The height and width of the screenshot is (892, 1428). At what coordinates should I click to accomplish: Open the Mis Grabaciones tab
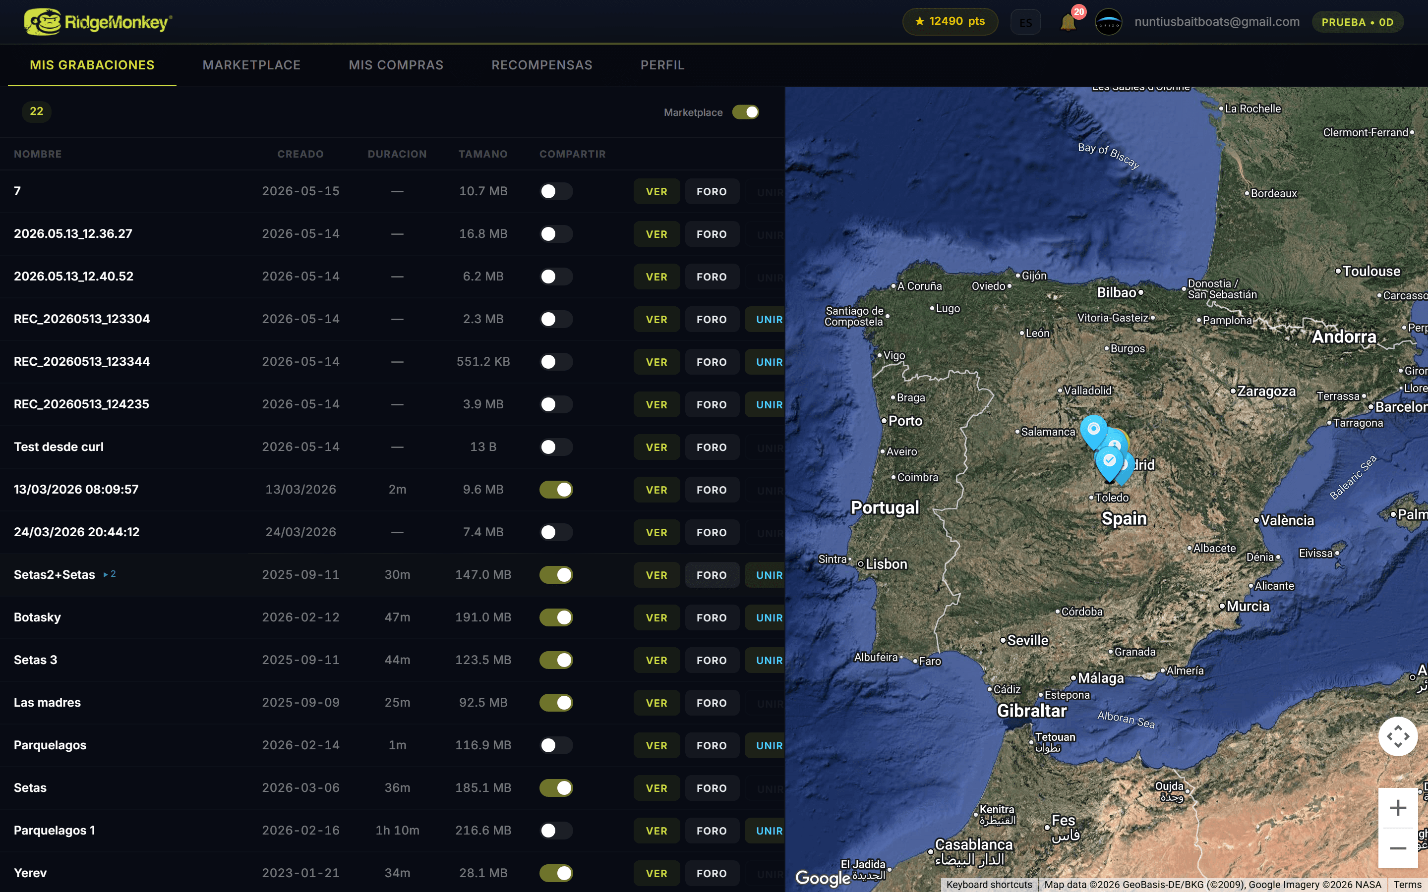[92, 65]
